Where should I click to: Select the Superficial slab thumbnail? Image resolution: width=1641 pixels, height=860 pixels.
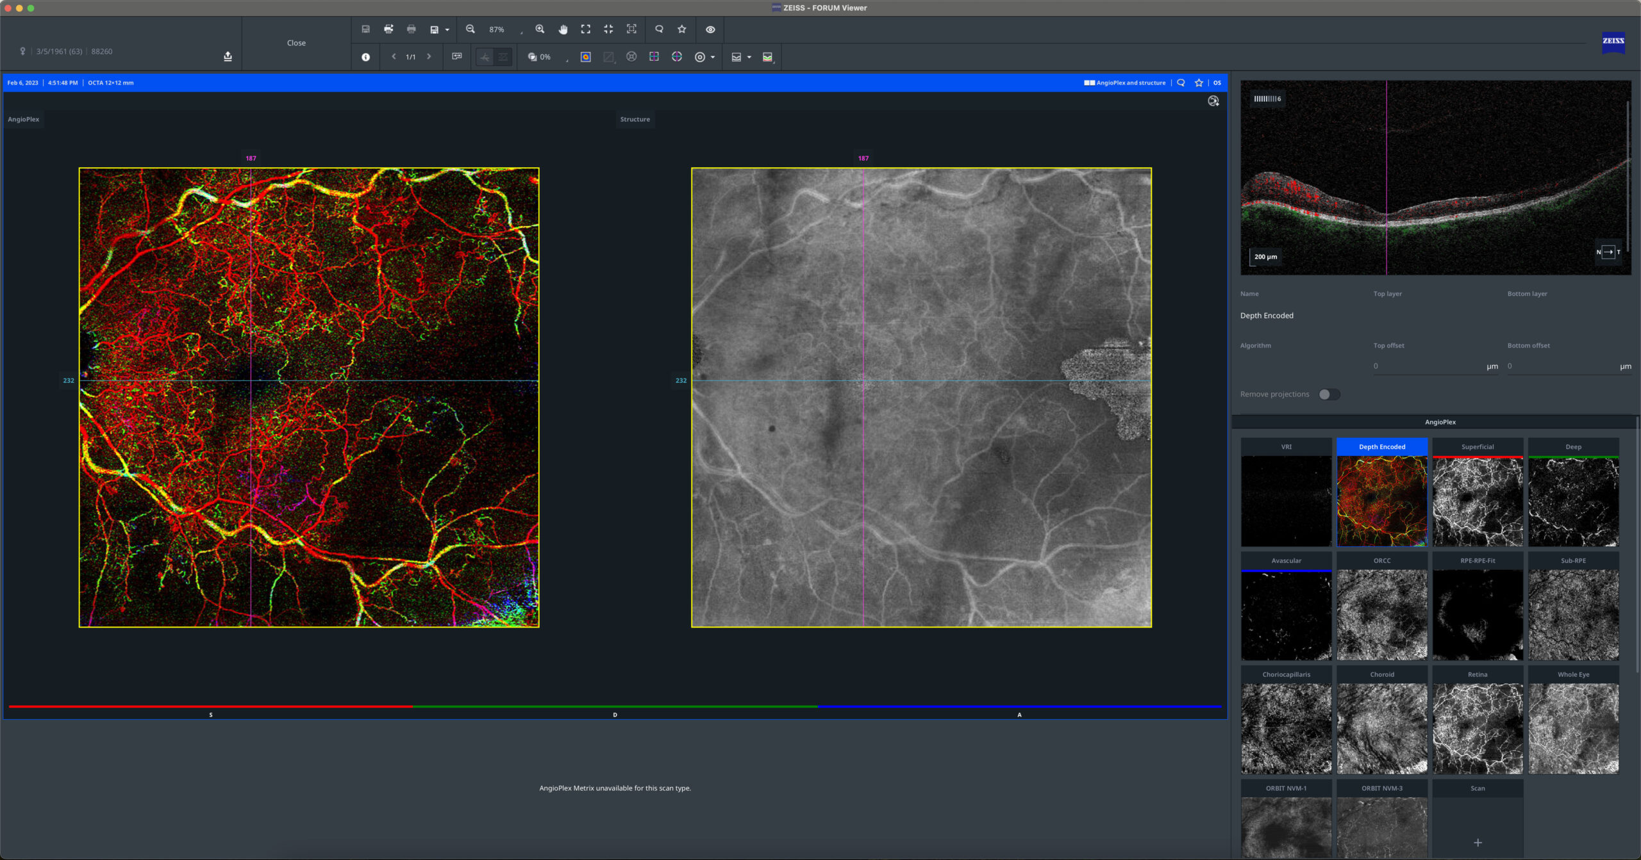tap(1478, 492)
